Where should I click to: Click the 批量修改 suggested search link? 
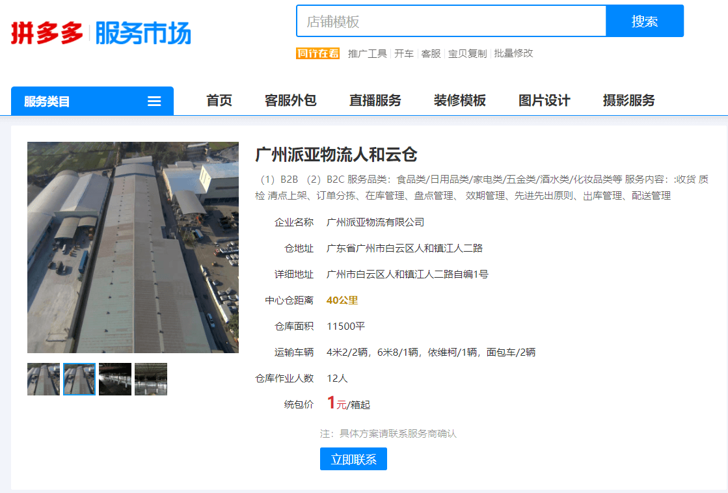(513, 53)
